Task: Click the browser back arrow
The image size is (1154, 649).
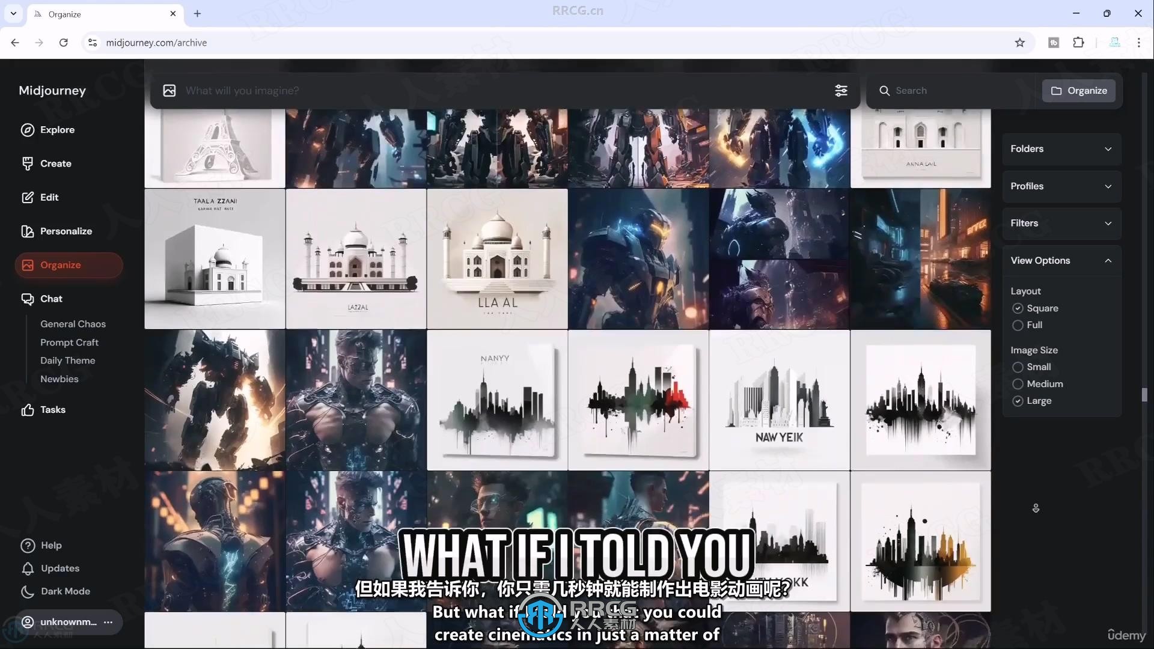Action: click(15, 43)
